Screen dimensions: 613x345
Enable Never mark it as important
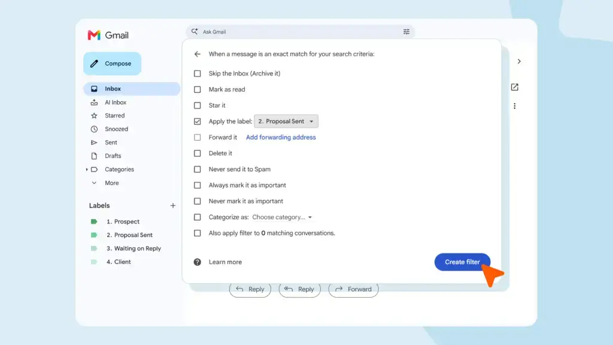(x=197, y=201)
